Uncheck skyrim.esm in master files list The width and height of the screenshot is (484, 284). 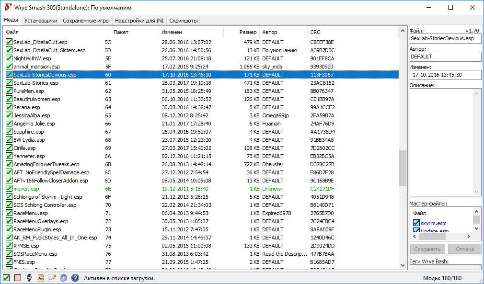pyautogui.click(x=416, y=223)
